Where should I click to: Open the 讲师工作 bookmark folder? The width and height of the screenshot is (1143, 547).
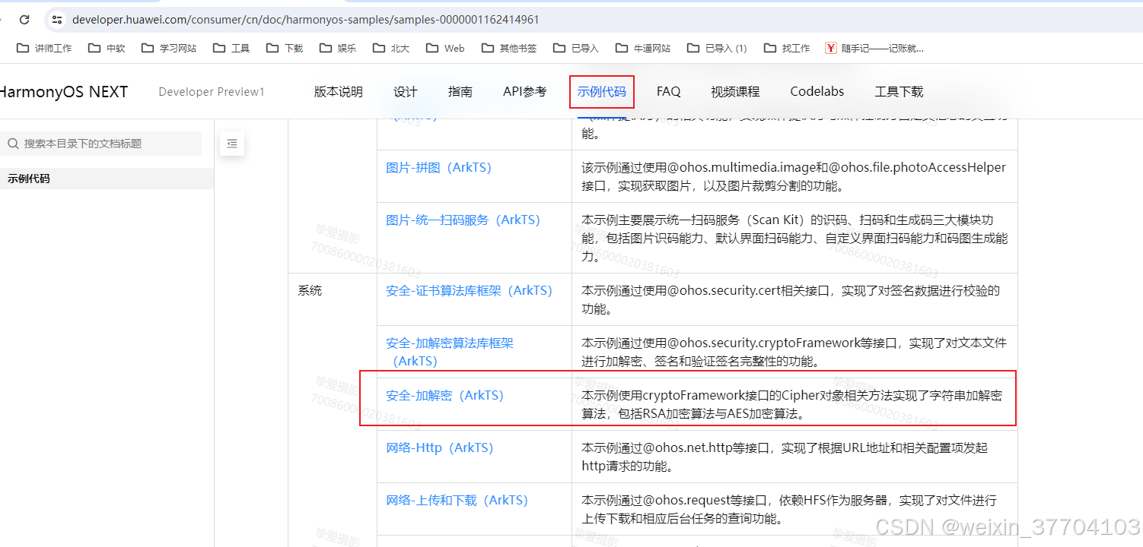click(x=44, y=48)
